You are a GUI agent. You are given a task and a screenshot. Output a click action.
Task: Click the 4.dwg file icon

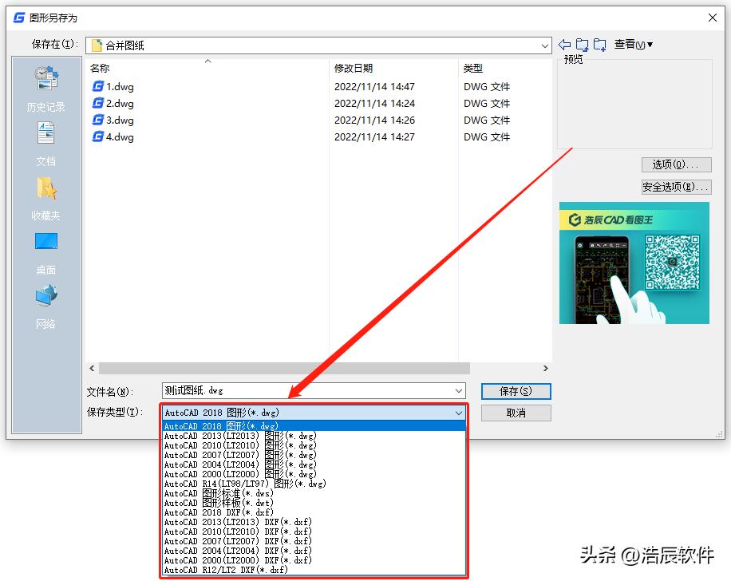(x=97, y=136)
